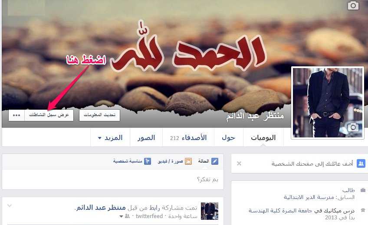Click the life event flag icon
Viewport: 368px width, 225px height.
[x=148, y=161]
